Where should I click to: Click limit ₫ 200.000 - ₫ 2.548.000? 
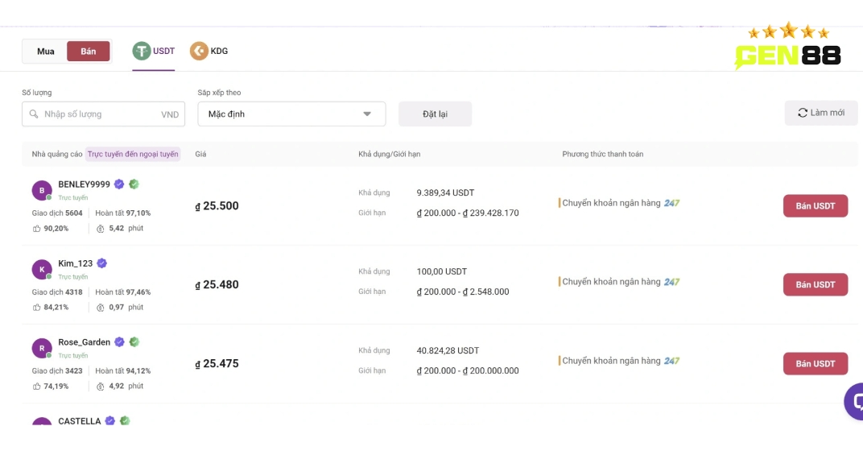pyautogui.click(x=462, y=292)
